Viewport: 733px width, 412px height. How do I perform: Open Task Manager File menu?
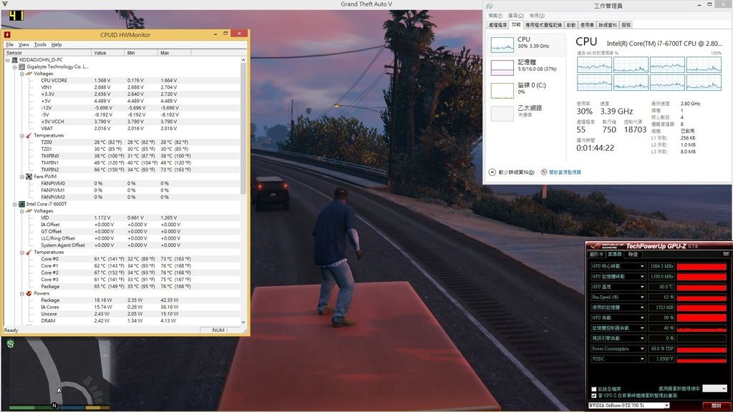(495, 16)
